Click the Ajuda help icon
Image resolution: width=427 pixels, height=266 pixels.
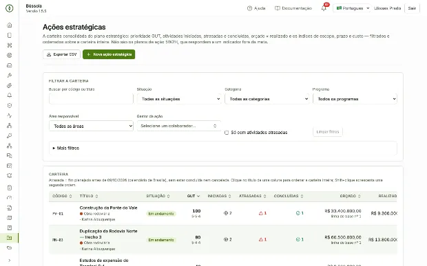[x=249, y=8]
